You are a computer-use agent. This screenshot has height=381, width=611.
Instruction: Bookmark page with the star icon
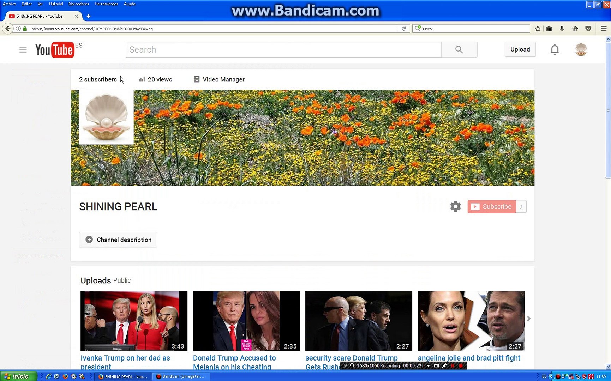538,29
